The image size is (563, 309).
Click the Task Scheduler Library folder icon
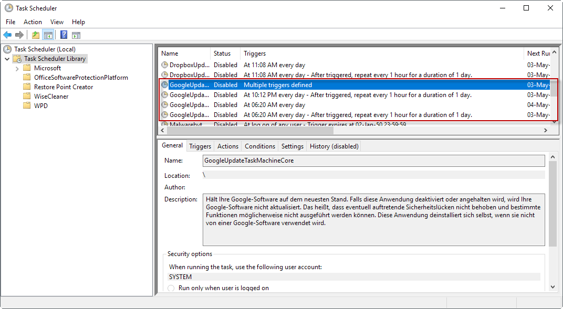[x=17, y=59]
